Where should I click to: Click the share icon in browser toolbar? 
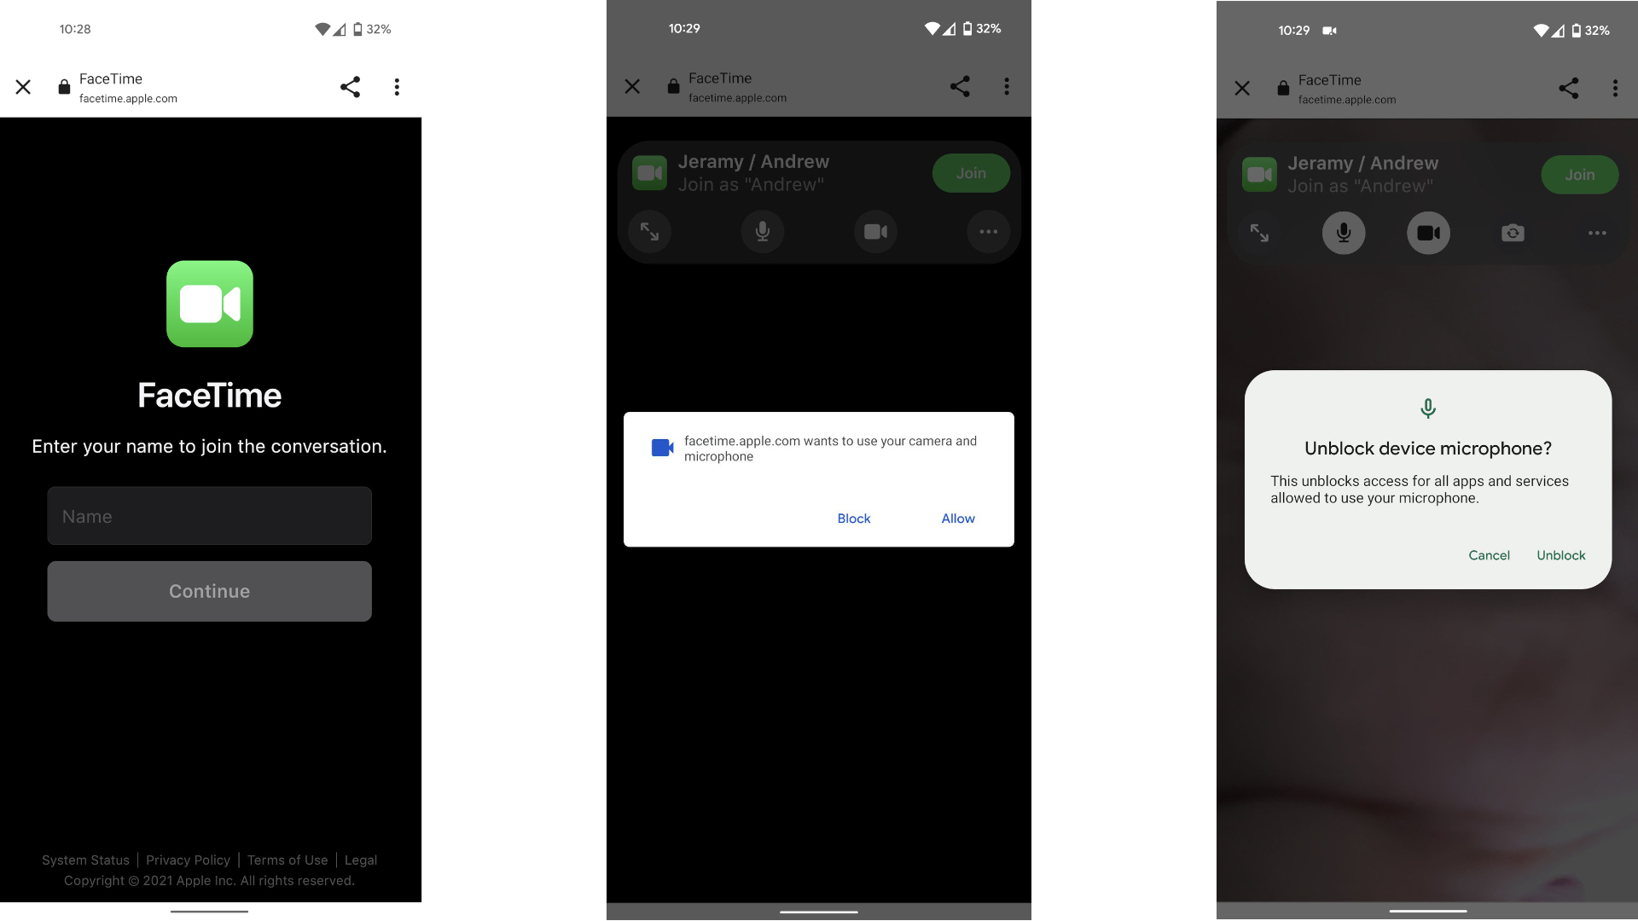349,87
